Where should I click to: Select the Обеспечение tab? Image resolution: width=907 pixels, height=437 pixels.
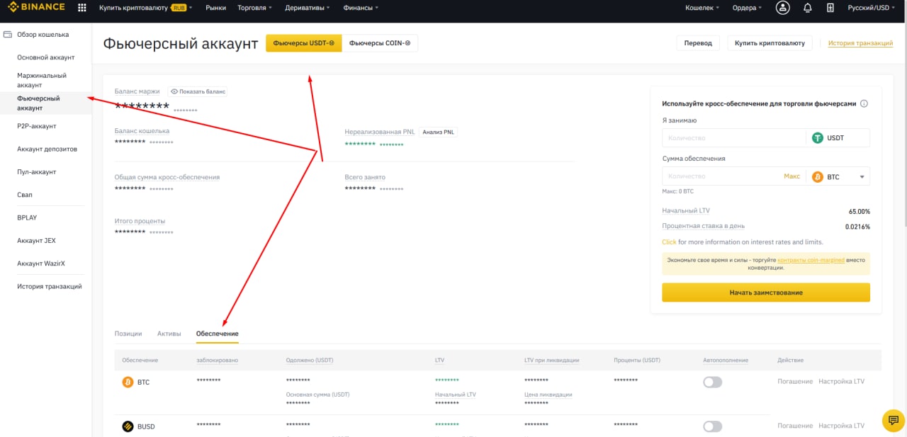pos(218,334)
